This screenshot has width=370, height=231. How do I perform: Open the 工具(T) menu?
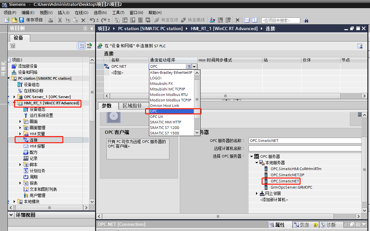(x=118, y=13)
